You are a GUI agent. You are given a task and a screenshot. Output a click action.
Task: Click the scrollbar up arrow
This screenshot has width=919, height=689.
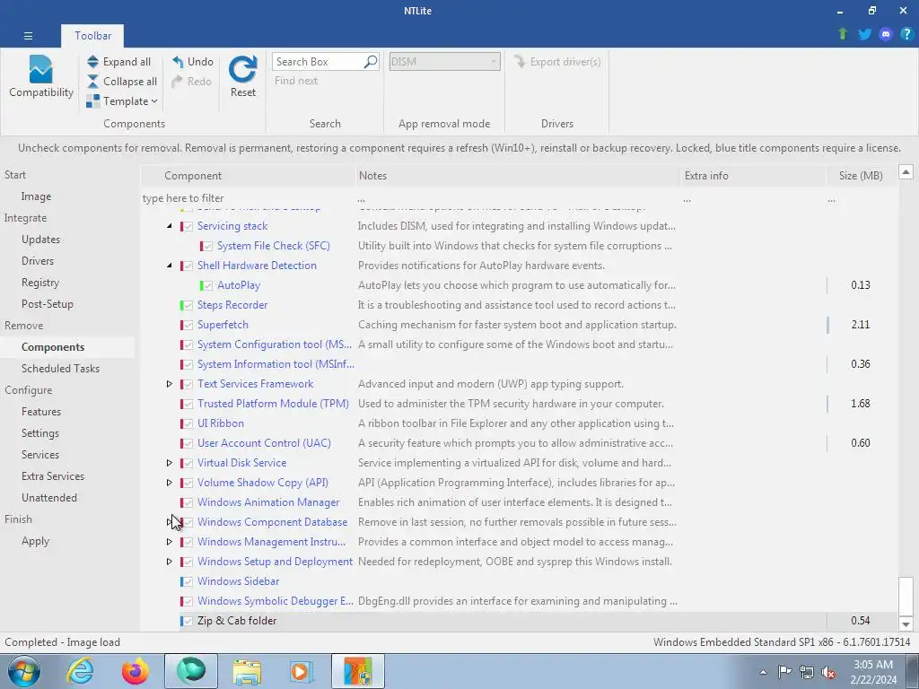coord(906,172)
